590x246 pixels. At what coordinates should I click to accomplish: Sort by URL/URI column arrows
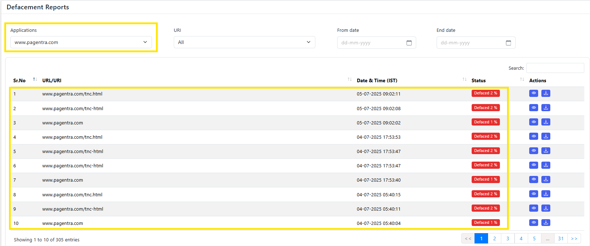click(x=350, y=79)
